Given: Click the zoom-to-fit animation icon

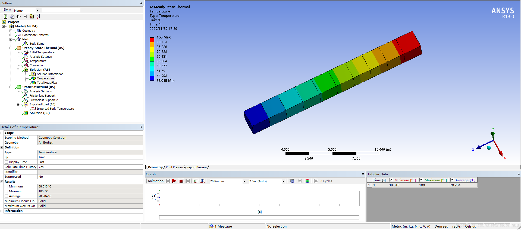Looking at the screenshot, I should 300,181.
